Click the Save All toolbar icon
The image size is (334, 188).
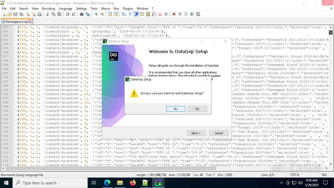[21, 14]
